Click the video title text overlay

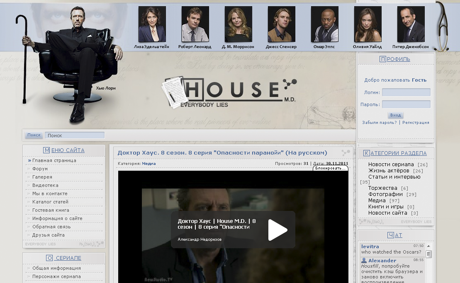pos(217,224)
